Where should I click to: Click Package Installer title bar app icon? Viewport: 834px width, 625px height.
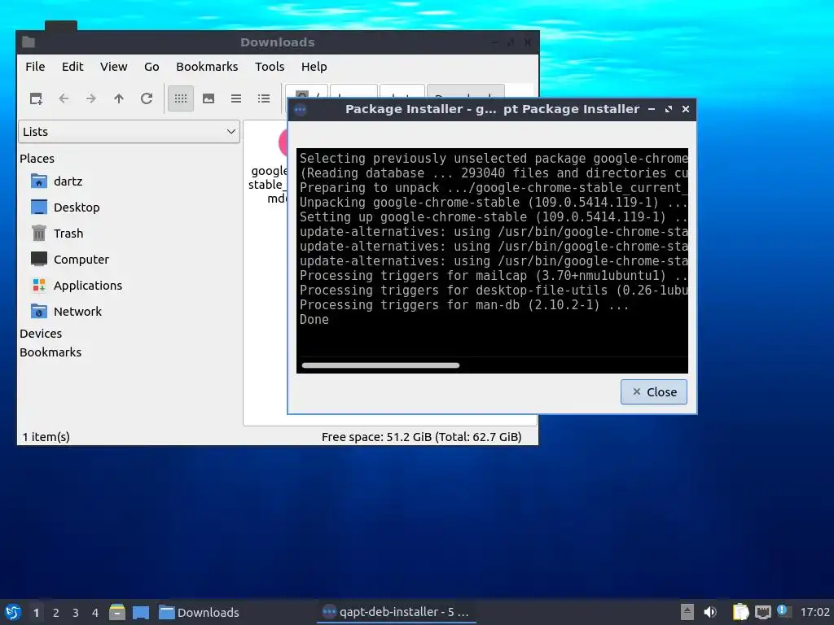coord(300,110)
